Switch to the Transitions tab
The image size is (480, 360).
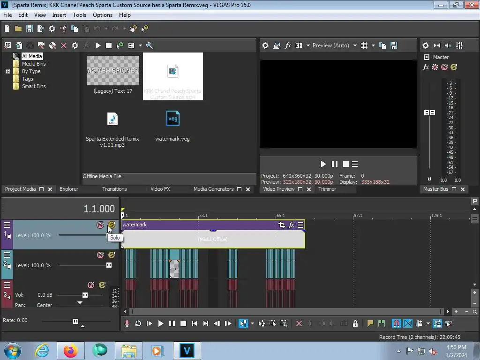click(114, 189)
